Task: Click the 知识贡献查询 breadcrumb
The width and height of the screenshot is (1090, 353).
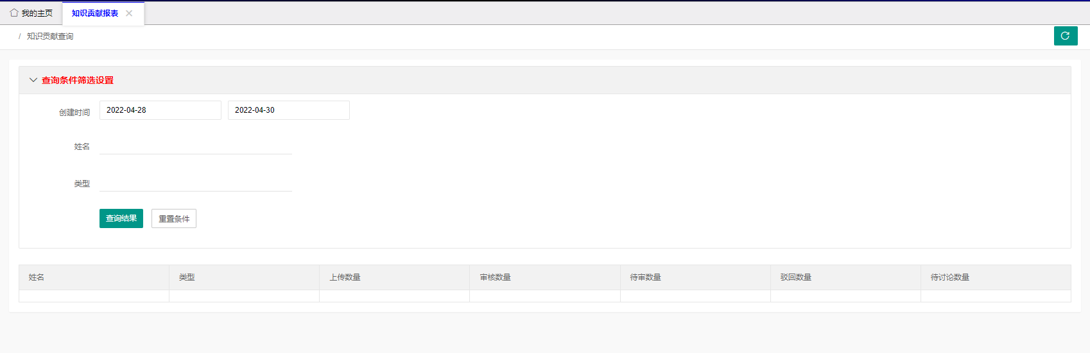Action: 50,37
